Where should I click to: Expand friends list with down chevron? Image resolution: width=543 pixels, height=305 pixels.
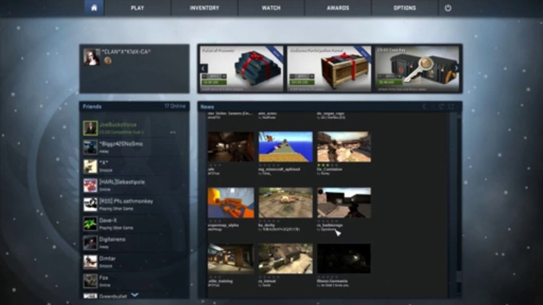pyautogui.click(x=135, y=295)
